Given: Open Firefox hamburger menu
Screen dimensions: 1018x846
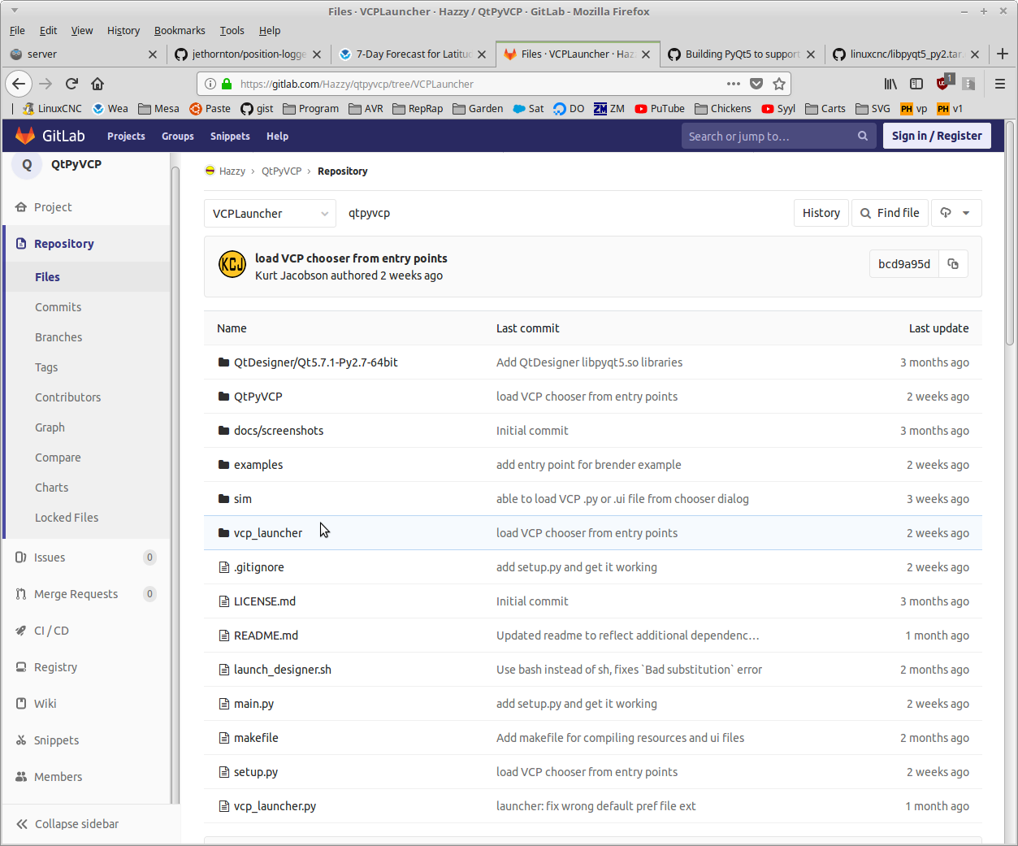Looking at the screenshot, I should (1000, 84).
